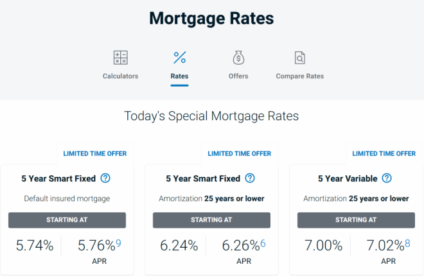Image resolution: width=424 pixels, height=276 pixels.
Task: Click the Calculators grid icon
Action: 120,58
